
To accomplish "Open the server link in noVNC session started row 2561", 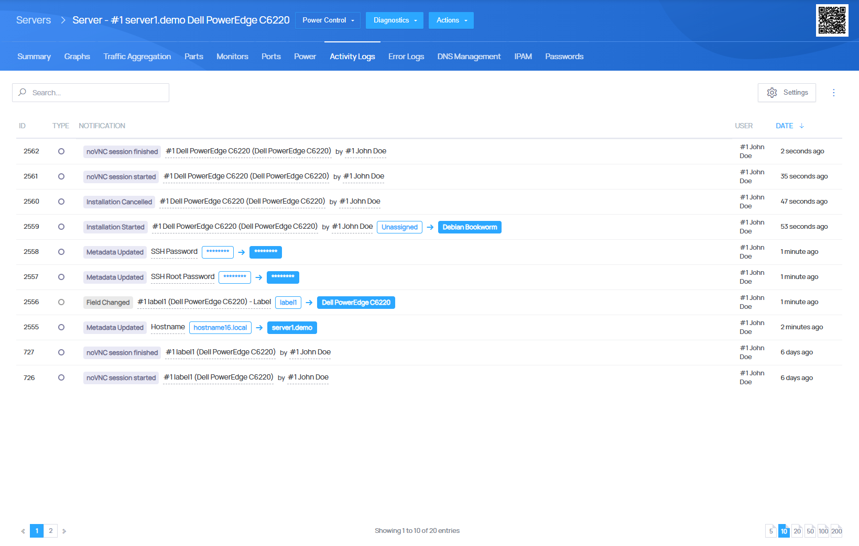I will coord(246,176).
